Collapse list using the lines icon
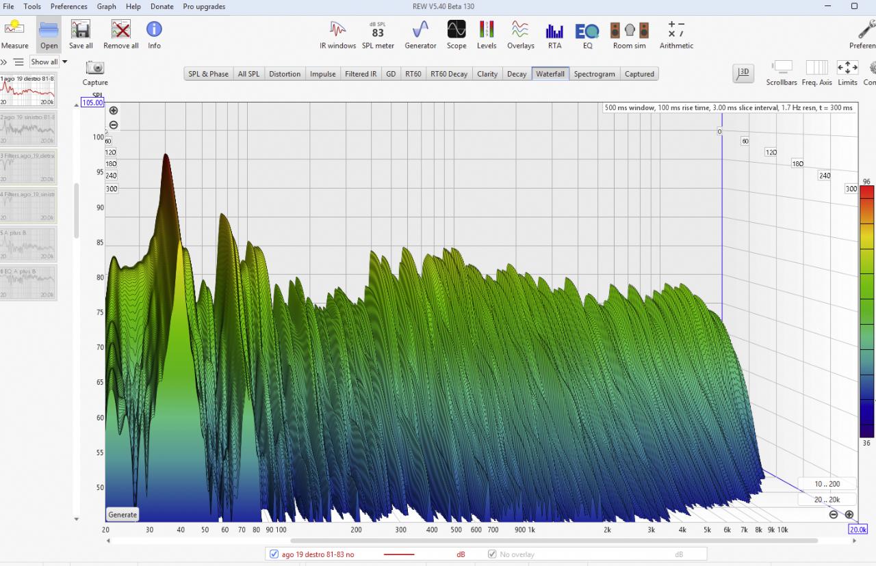The image size is (876, 566). 19,62
